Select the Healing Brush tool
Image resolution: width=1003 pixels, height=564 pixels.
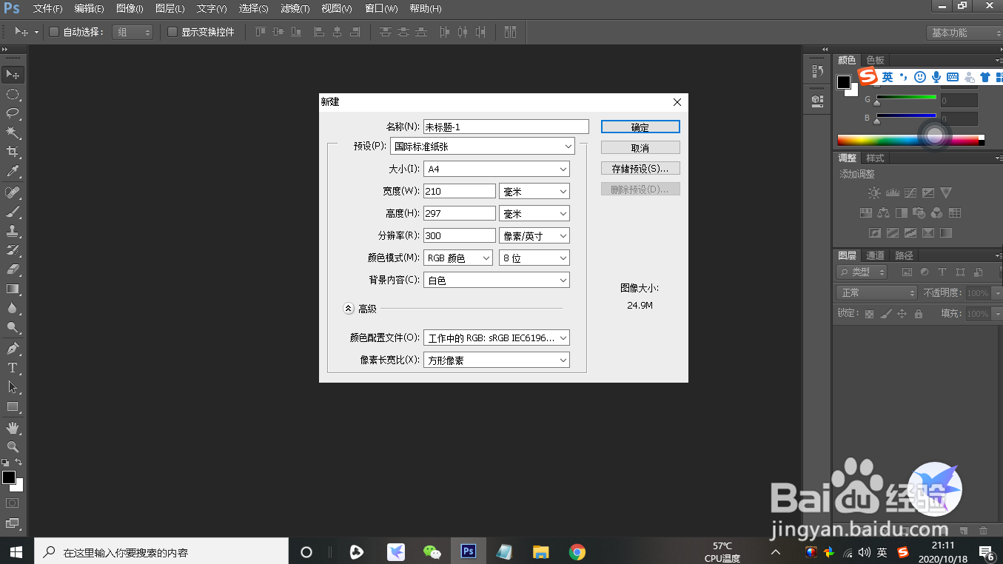coord(13,192)
